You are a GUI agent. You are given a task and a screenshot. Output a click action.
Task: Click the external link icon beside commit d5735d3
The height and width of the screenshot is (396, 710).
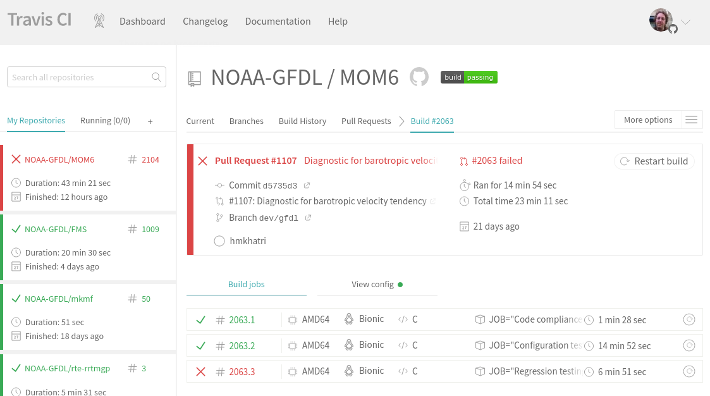(x=307, y=185)
